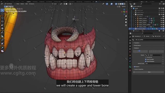Select the Cursor tool

(2, 14)
